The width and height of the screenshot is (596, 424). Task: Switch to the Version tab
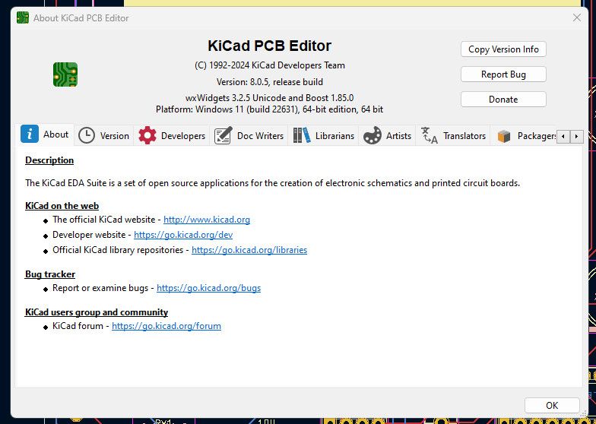click(103, 135)
